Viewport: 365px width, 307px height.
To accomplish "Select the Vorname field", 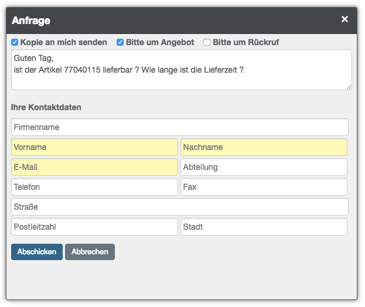I will point(94,147).
